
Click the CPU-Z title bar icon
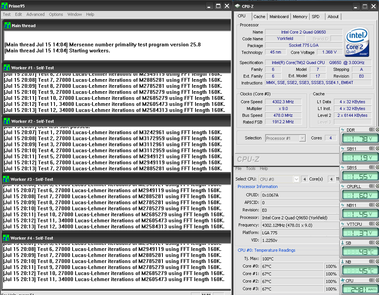(238, 6)
